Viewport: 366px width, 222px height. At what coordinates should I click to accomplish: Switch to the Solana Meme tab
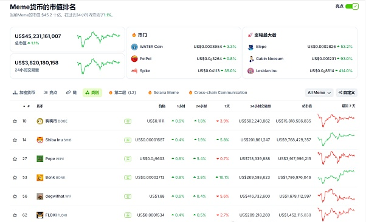164,93
